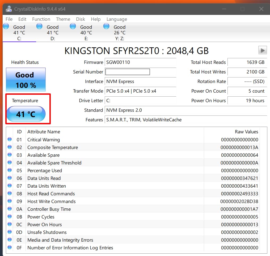Click the Power On Hours value 19 hours
270x256 pixels.
tap(247, 101)
